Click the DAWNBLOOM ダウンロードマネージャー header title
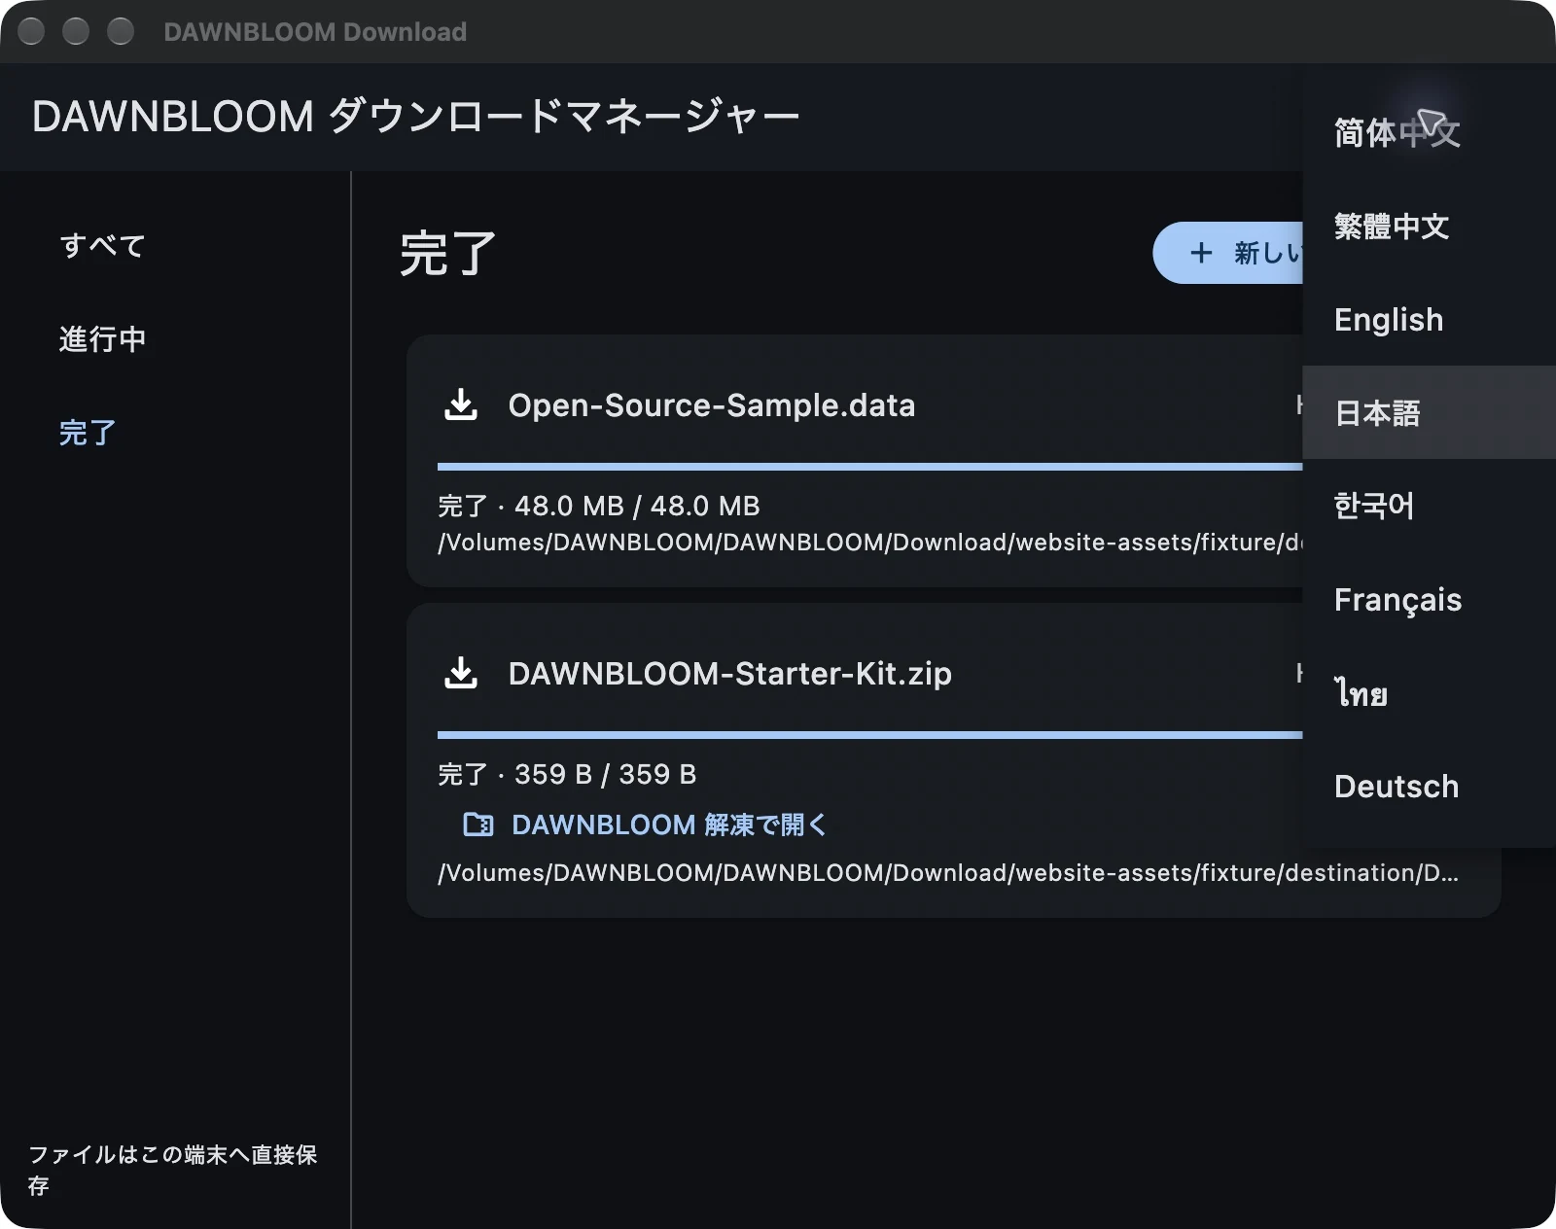This screenshot has width=1556, height=1229. (416, 117)
